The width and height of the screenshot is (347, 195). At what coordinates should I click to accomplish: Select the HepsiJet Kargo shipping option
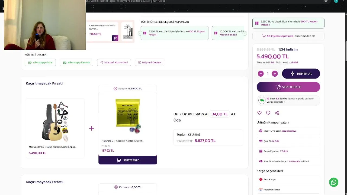288,190
